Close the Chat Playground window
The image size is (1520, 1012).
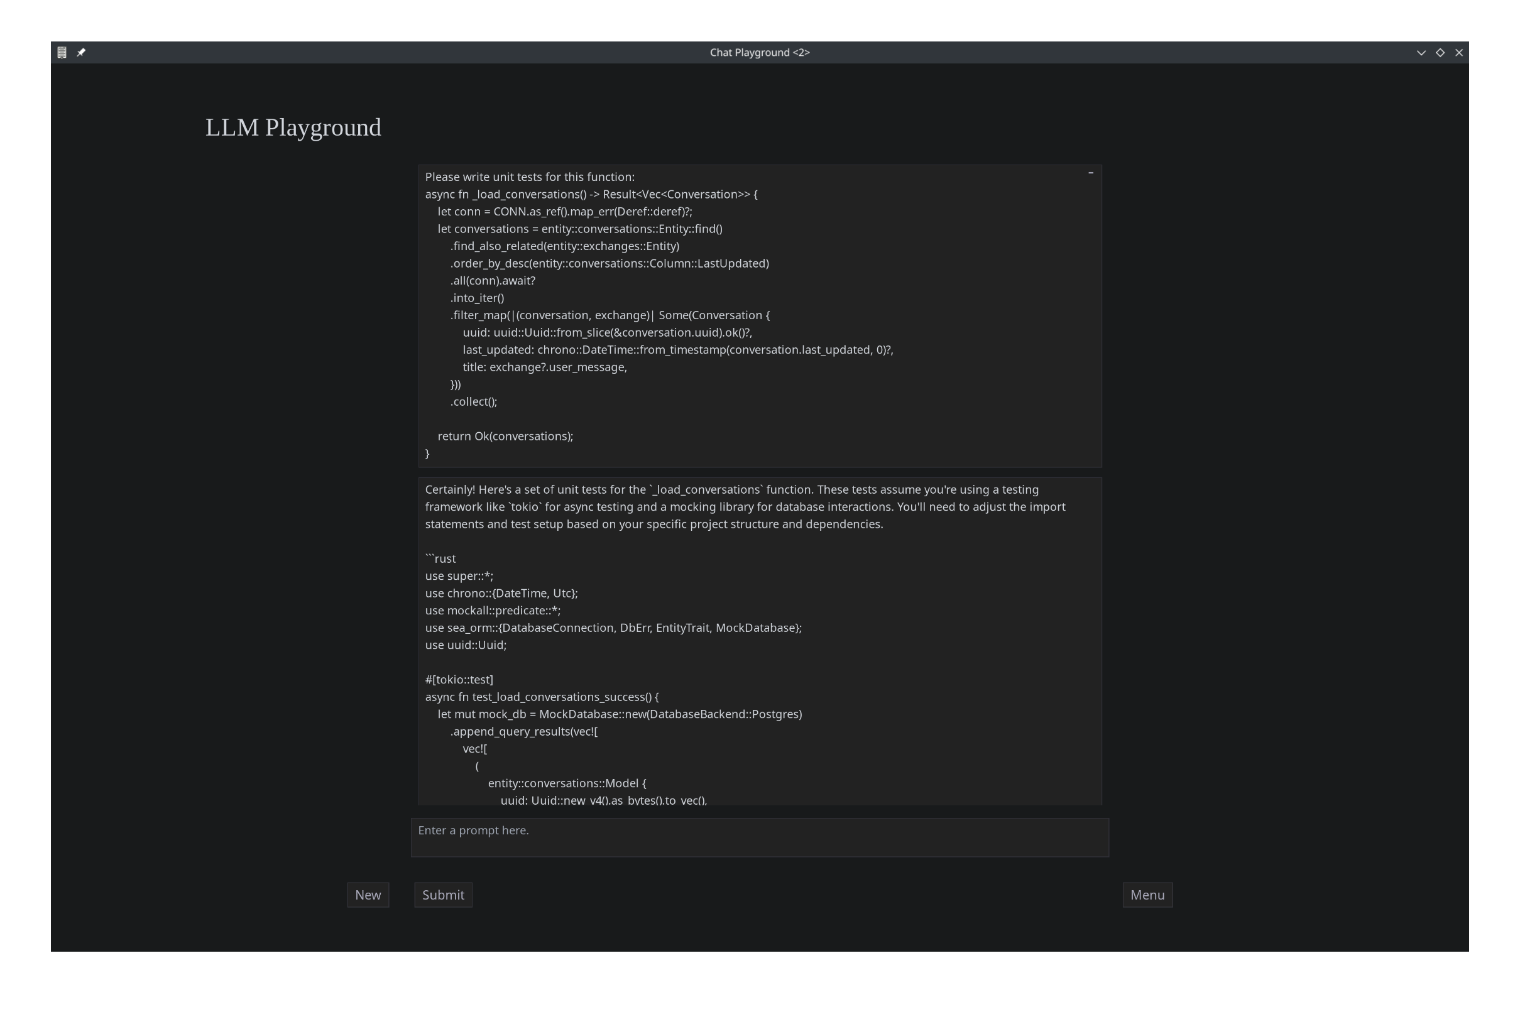coord(1458,52)
